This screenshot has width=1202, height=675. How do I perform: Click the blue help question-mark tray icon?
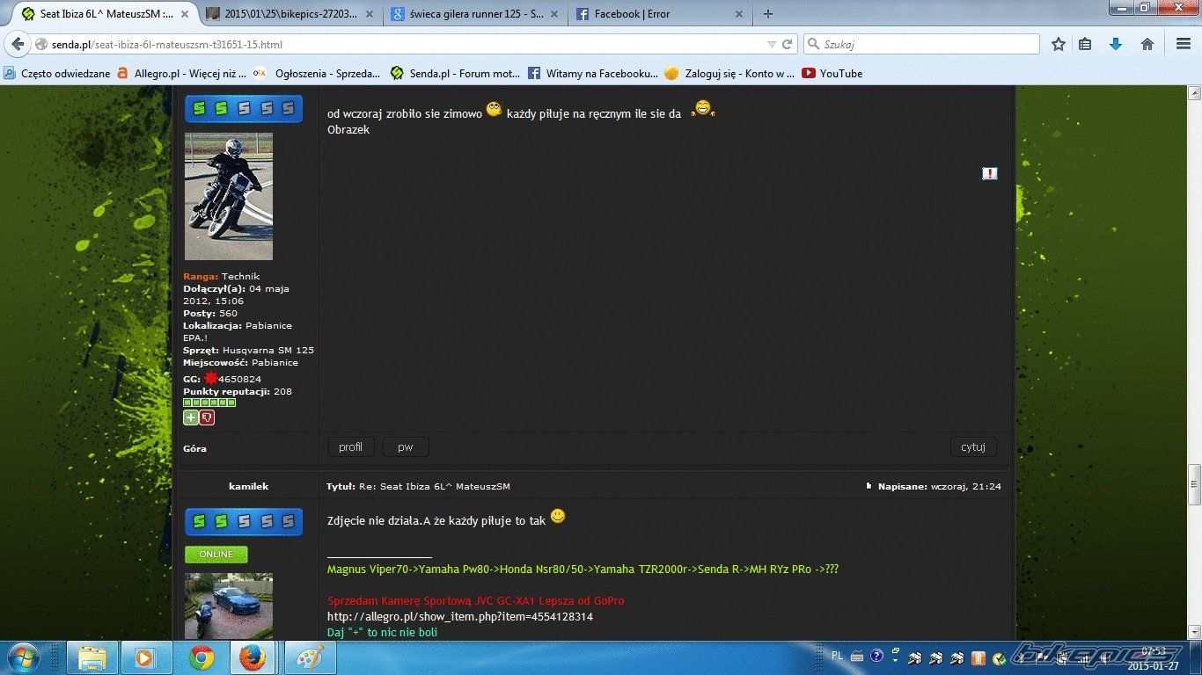tap(877, 656)
